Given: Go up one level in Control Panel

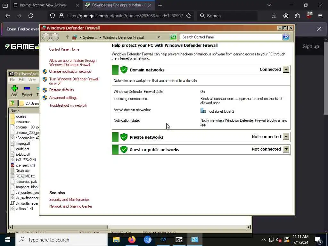Looking at the screenshot, I should [x=67, y=37].
